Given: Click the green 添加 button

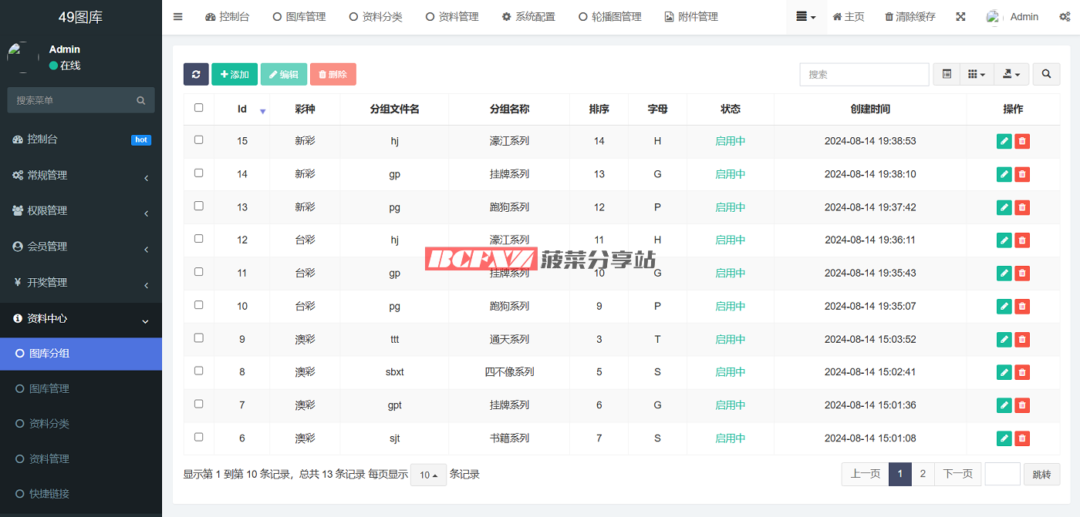Looking at the screenshot, I should coord(235,75).
